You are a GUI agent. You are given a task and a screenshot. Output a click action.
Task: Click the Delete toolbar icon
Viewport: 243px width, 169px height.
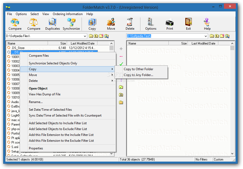click(130, 24)
